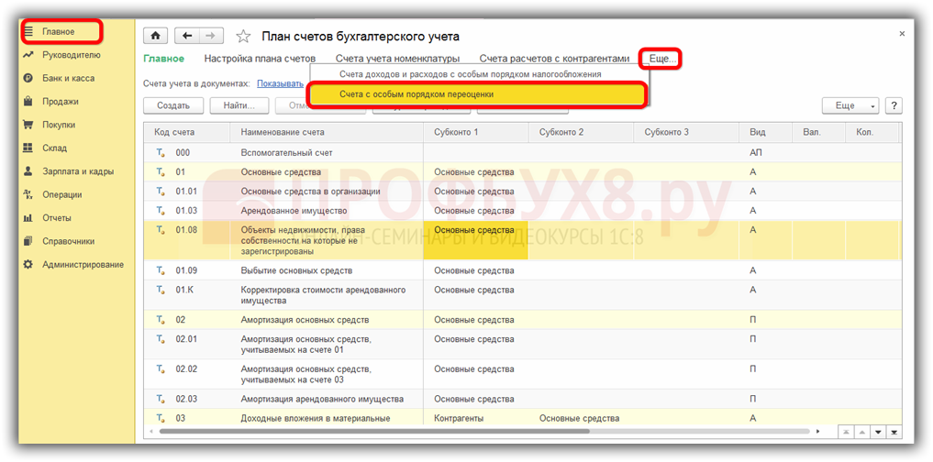Click the Найти... button
Screen dimensions: 933x462
click(239, 105)
